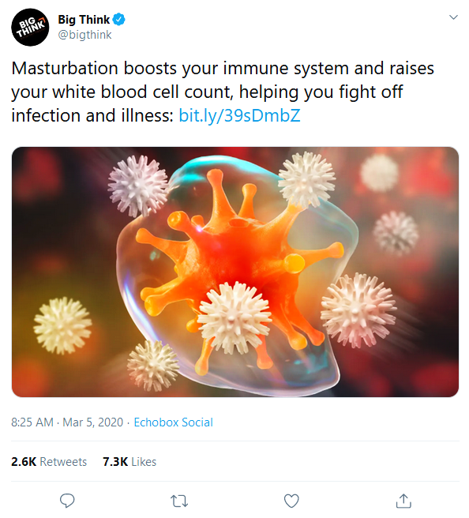This screenshot has width=469, height=518.
Task: Open the Big Think display name
Action: 84,20
